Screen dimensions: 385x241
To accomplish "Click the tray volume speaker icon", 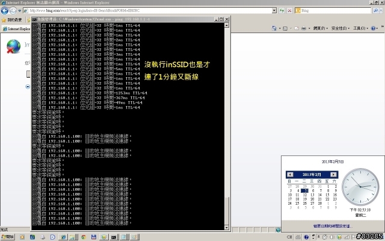I will coord(332,237).
